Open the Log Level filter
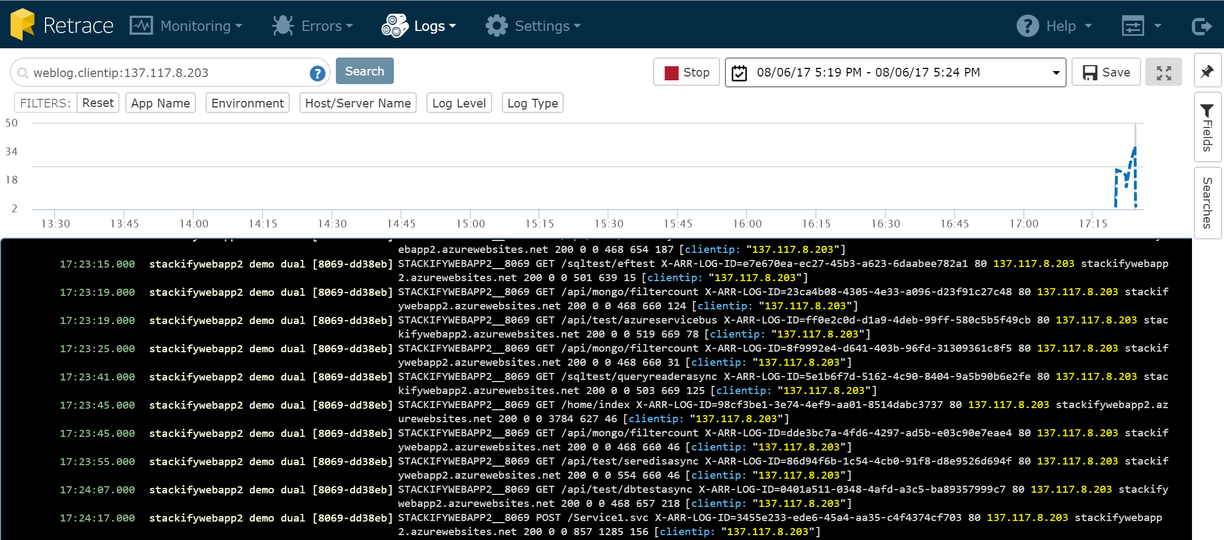The height and width of the screenshot is (540, 1224). click(x=459, y=103)
